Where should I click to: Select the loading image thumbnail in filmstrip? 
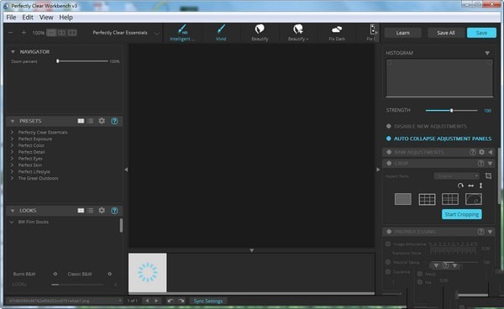click(x=148, y=273)
